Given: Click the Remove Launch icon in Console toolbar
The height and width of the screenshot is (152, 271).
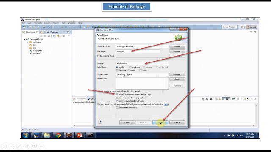Looking at the screenshot, I should tap(207, 98).
